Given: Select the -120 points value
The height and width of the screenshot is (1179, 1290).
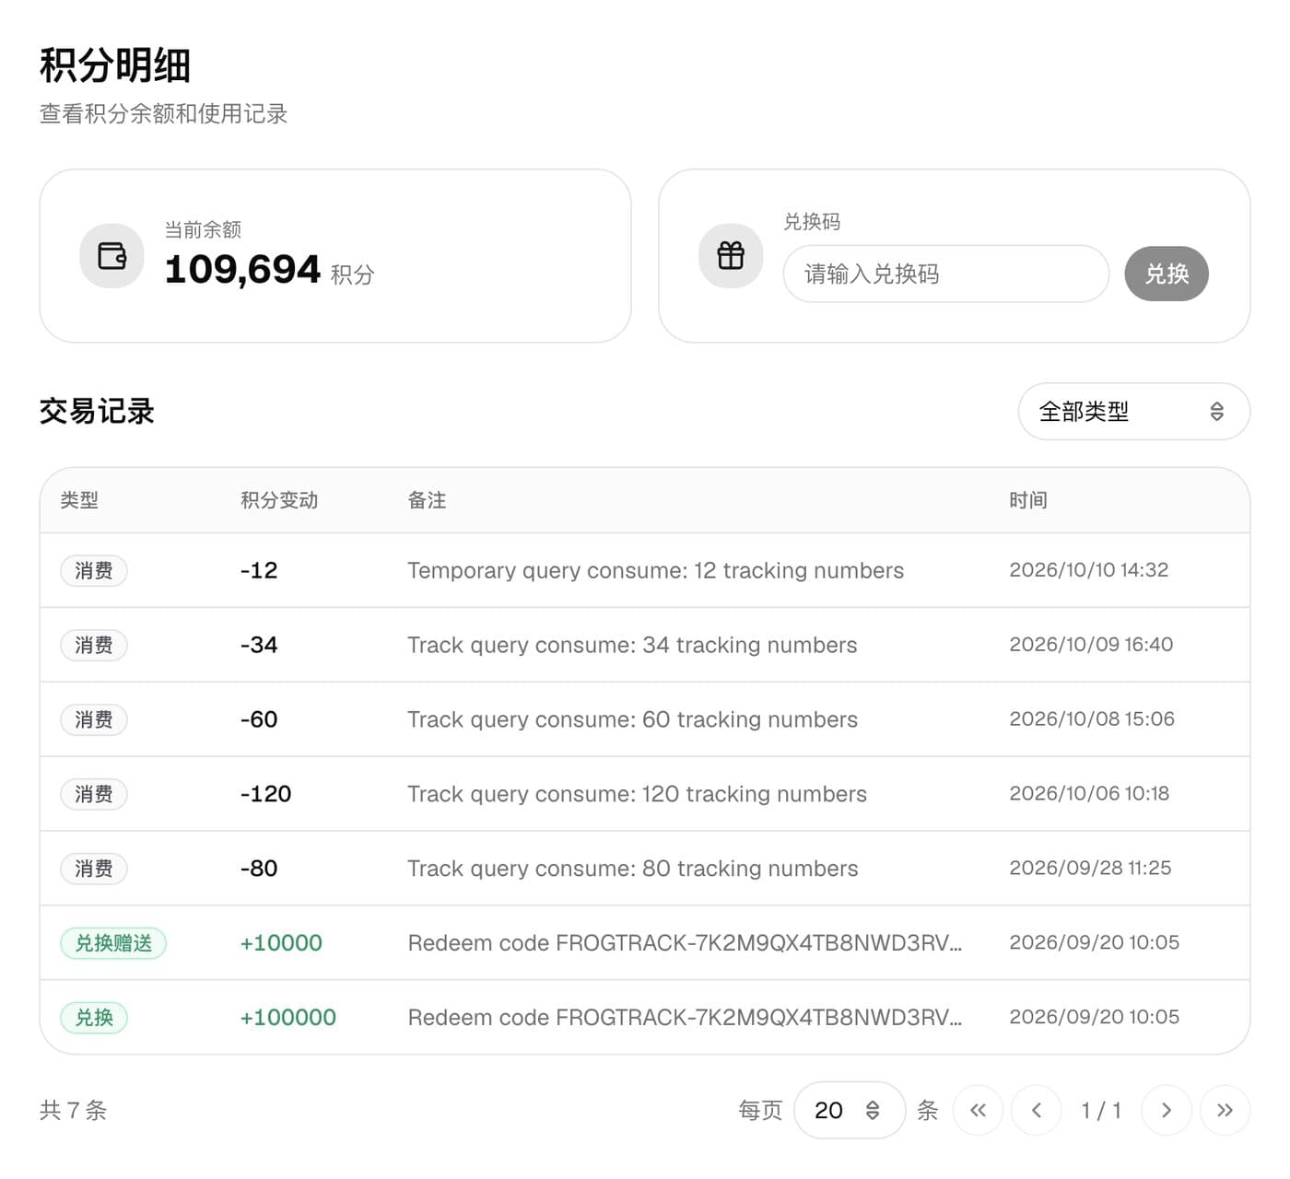Looking at the screenshot, I should pyautogui.click(x=265, y=794).
